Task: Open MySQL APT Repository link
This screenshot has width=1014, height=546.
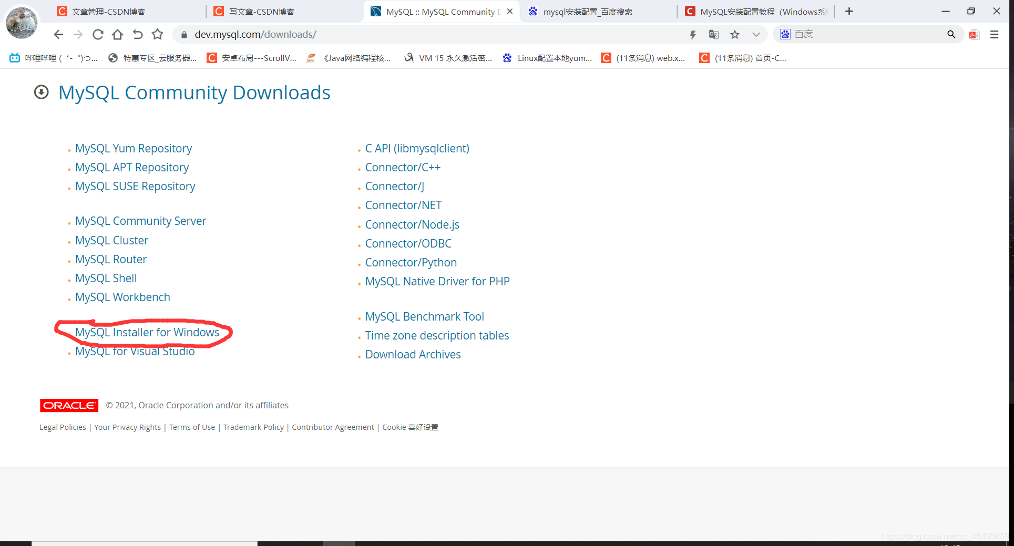Action: coord(132,167)
